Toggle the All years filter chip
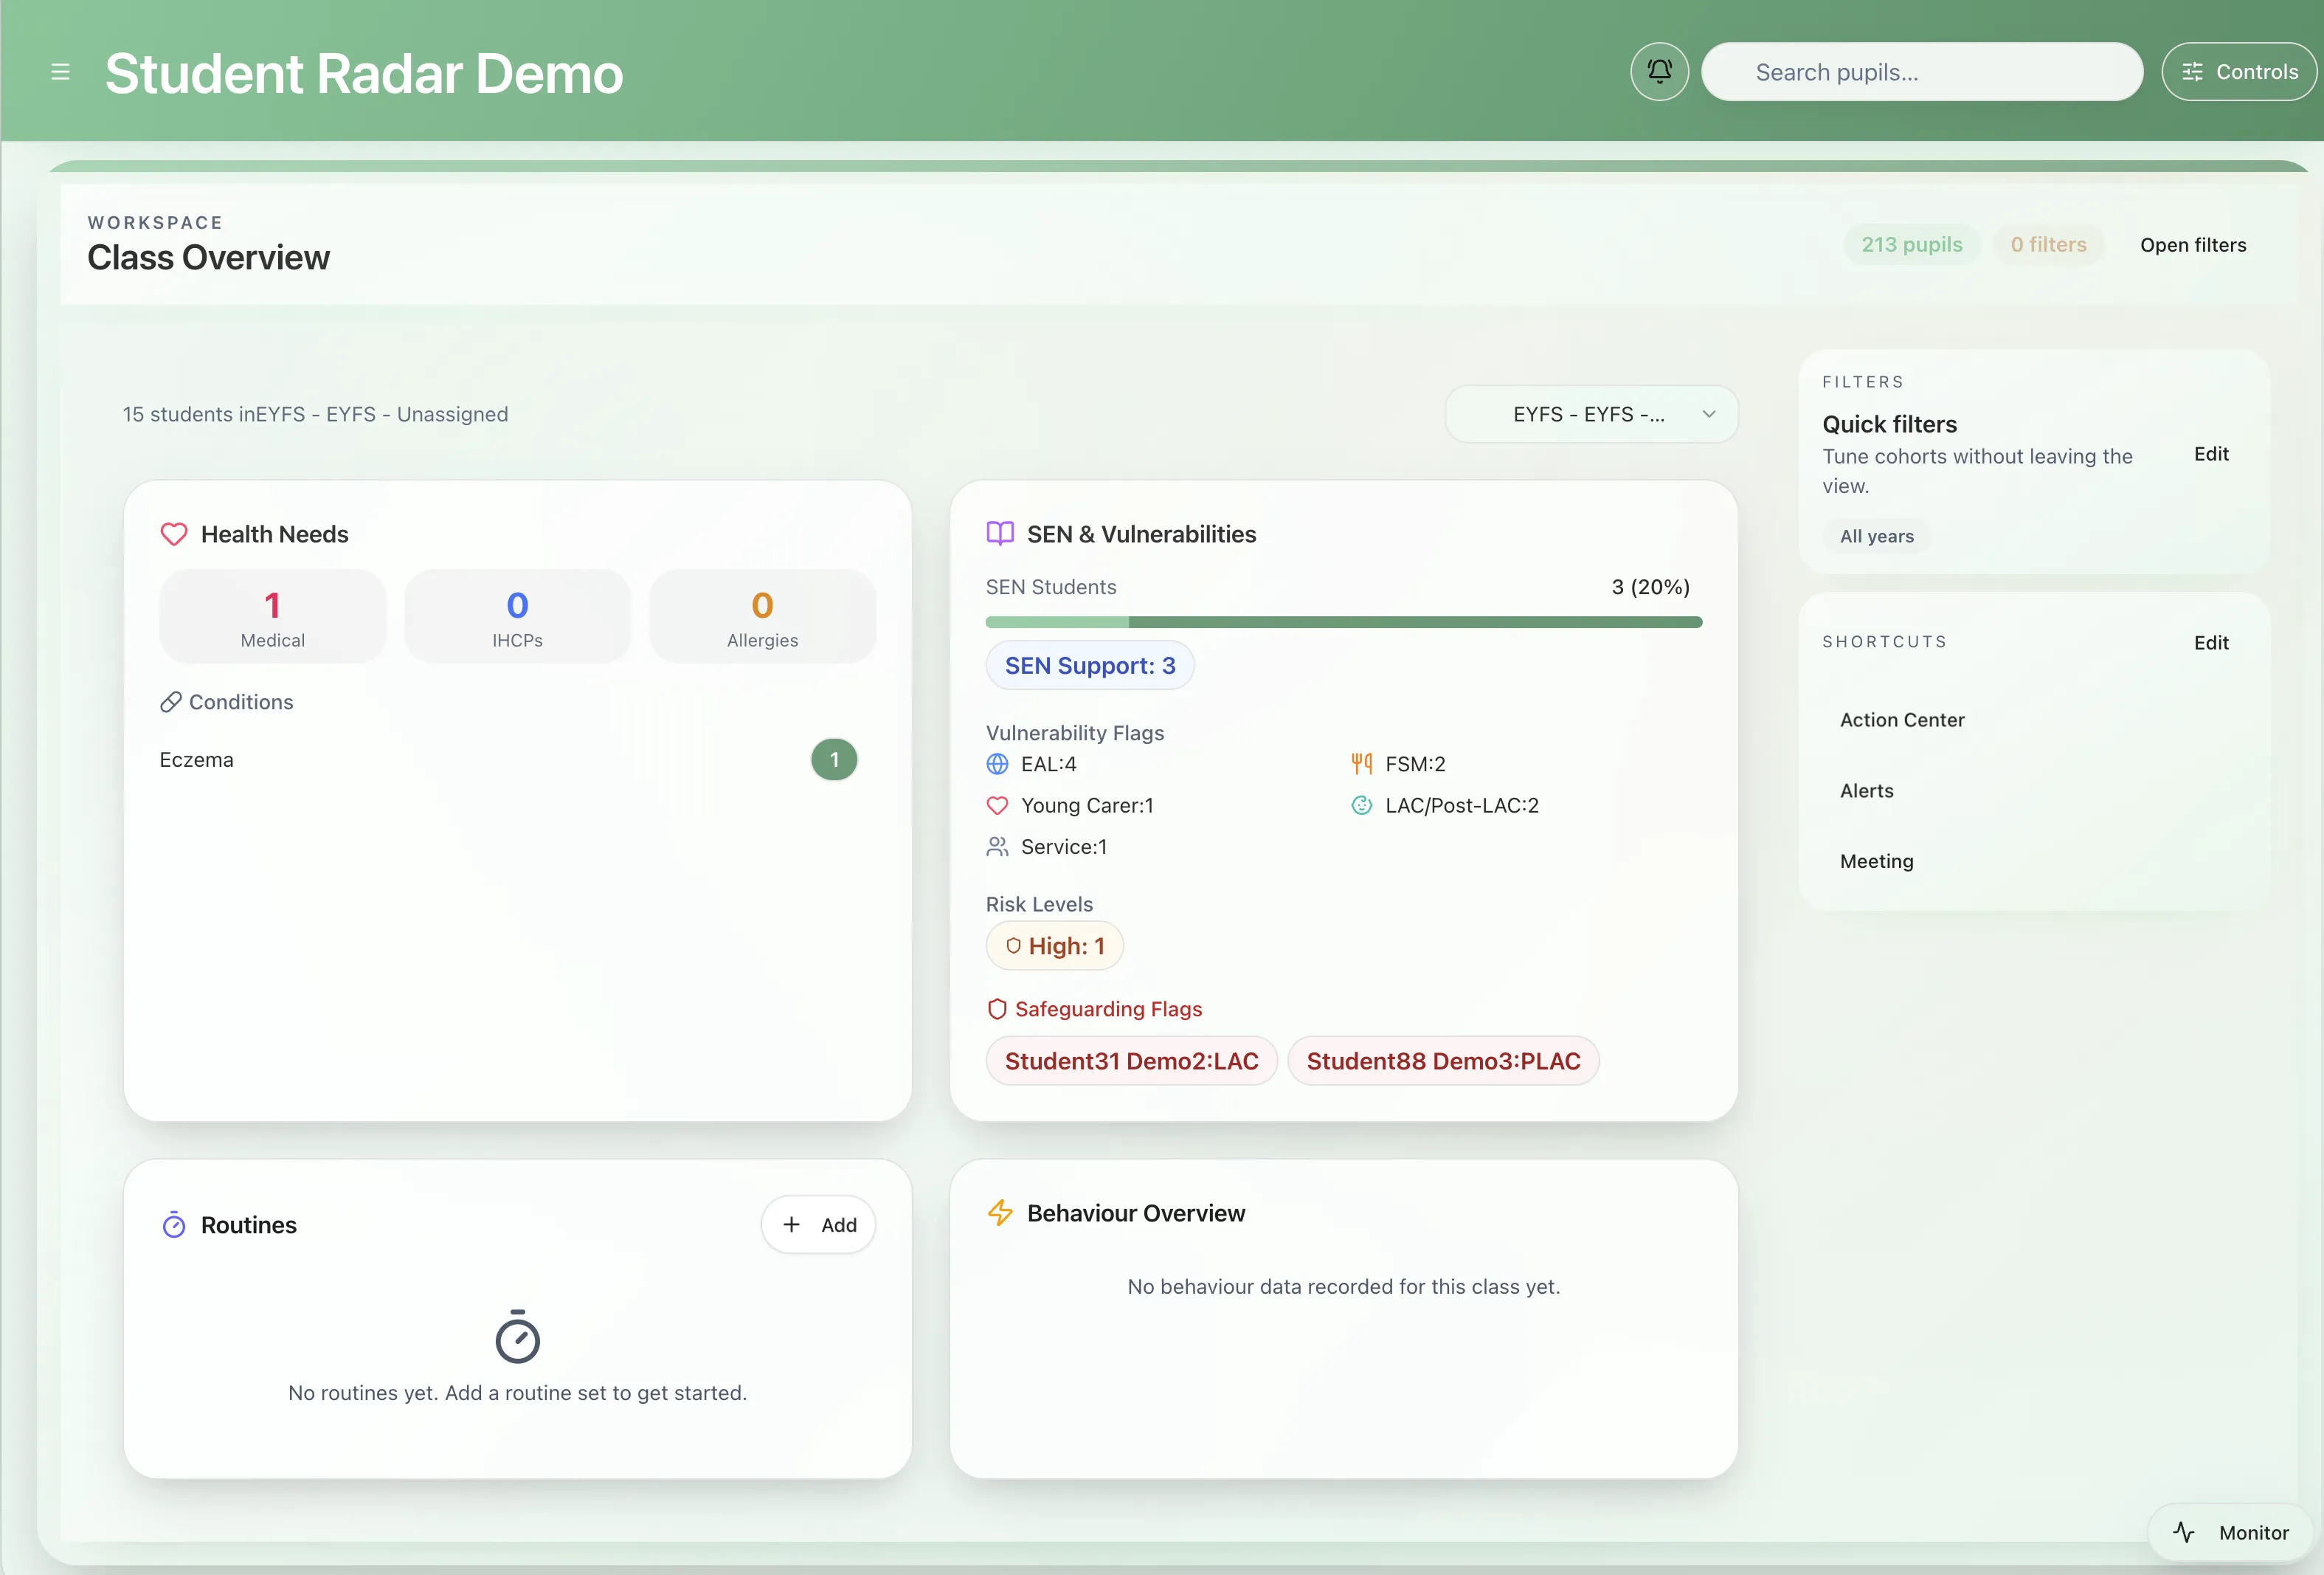The width and height of the screenshot is (2324, 1575). (1876, 537)
